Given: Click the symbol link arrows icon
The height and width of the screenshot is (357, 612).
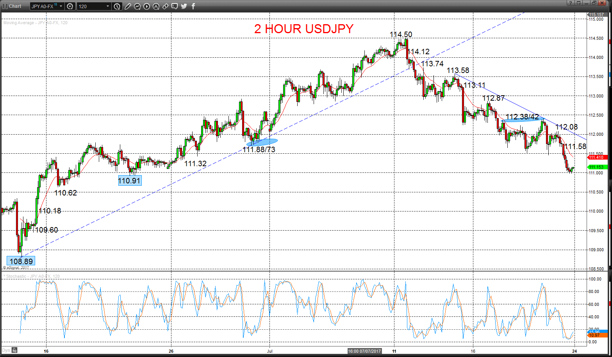Looking at the screenshot, I should point(165,6).
